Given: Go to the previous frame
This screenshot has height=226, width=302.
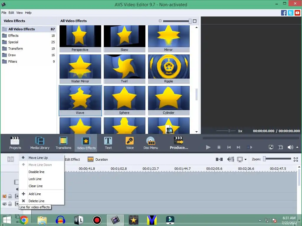Looking at the screenshot, I should 229,147.
